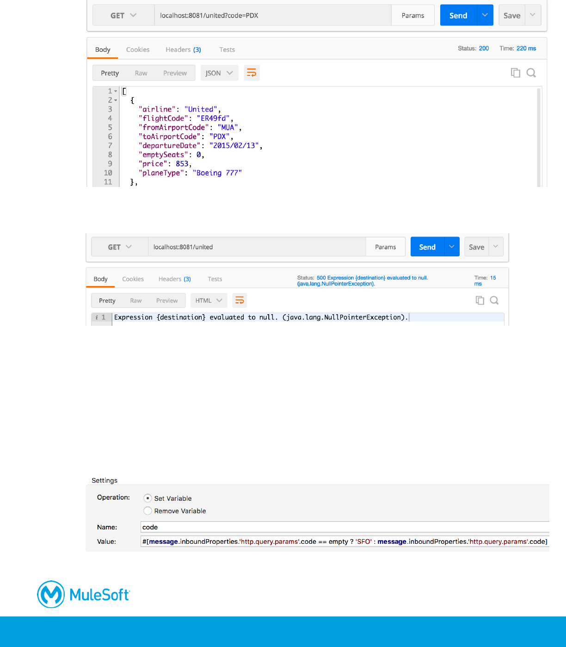Copy the JSON response body to clipboard

point(515,73)
